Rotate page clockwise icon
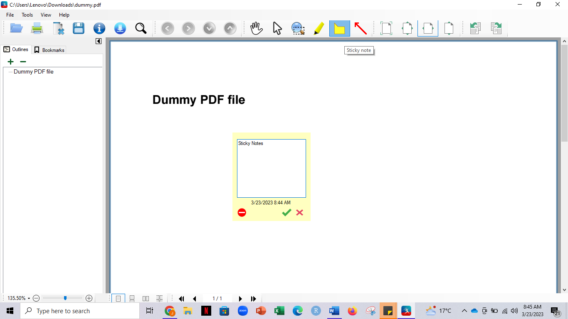Image resolution: width=568 pixels, height=319 pixels. 496,28
